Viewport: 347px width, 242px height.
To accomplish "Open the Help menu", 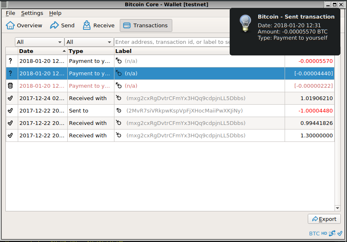I will point(55,13).
